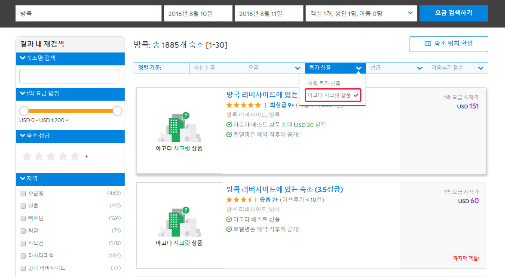
Task: Click the 요금 검색하기 search button
Action: point(453,13)
